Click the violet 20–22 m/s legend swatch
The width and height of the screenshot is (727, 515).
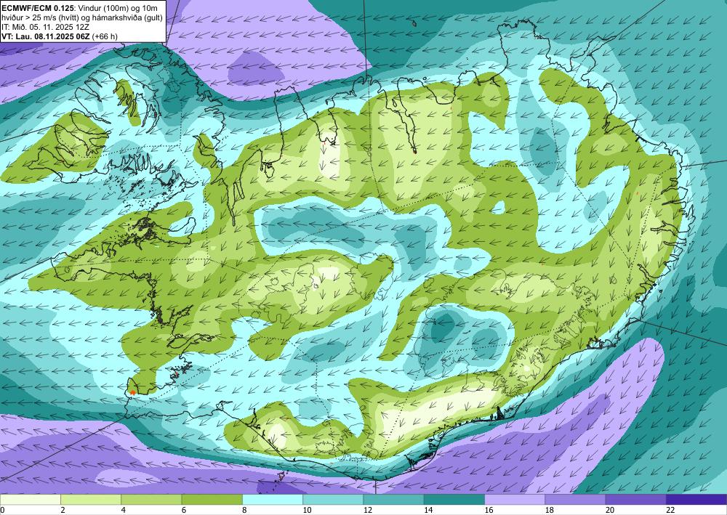pos(636,500)
